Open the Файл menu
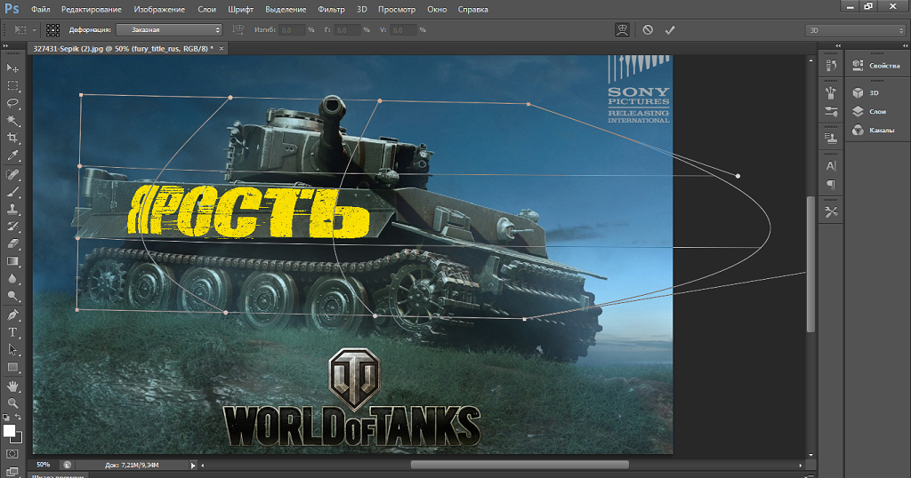911x478 pixels. [x=41, y=9]
